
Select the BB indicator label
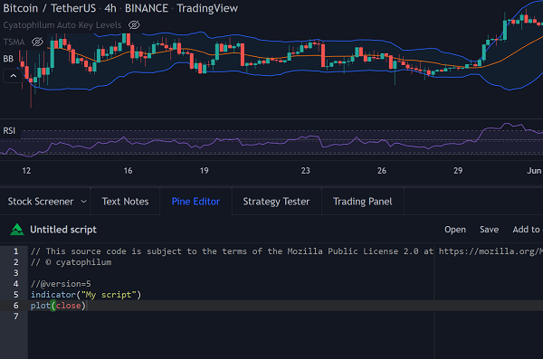[8, 59]
